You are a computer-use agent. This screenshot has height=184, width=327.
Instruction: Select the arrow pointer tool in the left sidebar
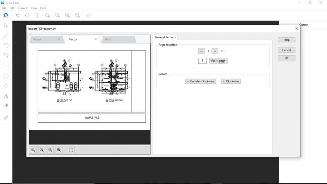tap(6, 26)
